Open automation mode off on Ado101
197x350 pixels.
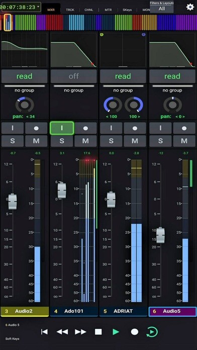74,76
